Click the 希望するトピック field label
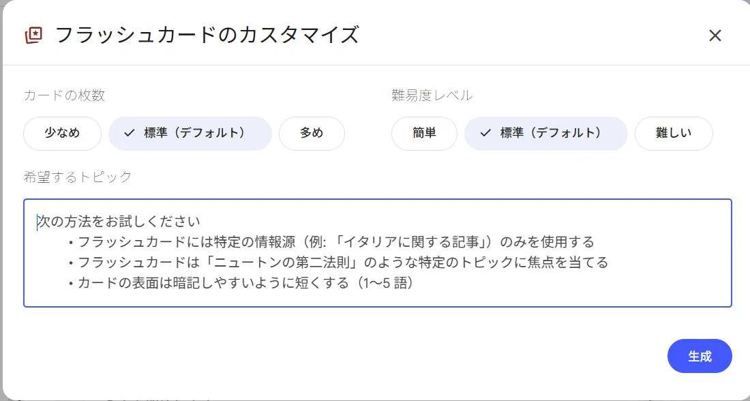The image size is (750, 401). 78,177
